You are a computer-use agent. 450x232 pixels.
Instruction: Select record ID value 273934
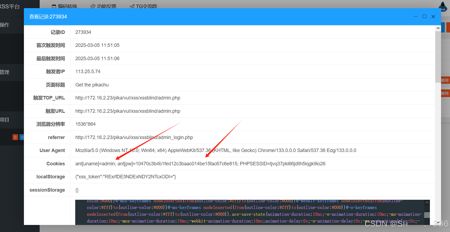(x=83, y=32)
